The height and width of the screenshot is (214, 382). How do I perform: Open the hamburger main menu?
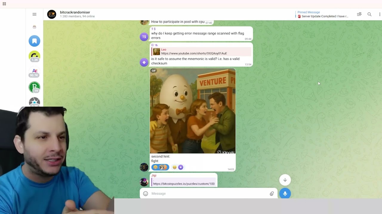click(34, 14)
